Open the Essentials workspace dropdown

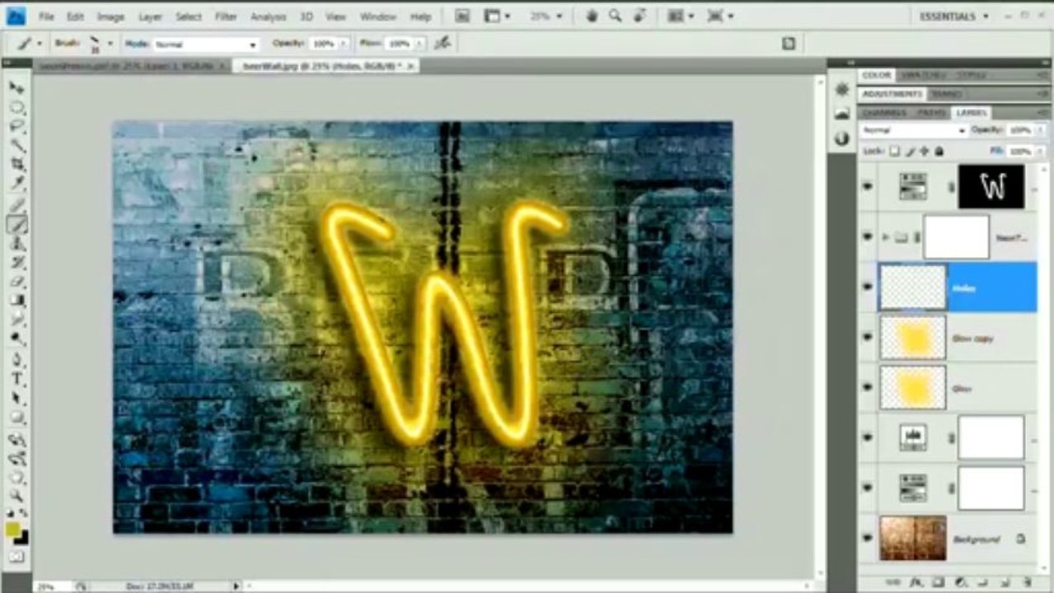953,16
